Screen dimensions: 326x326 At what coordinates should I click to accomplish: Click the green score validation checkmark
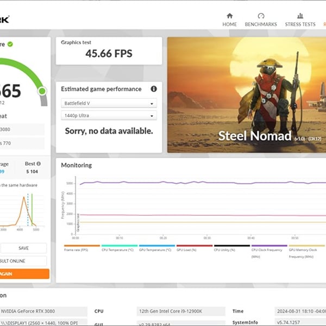pos(10,44)
